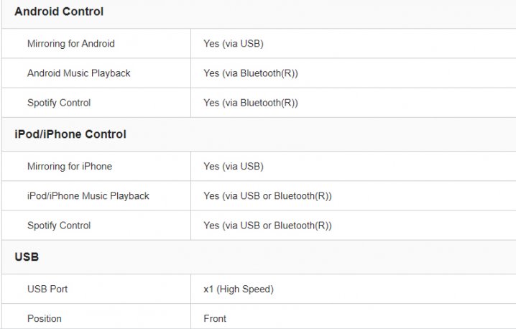Click the Android Music Playback row label
The width and height of the screenshot is (516, 329).
(78, 73)
